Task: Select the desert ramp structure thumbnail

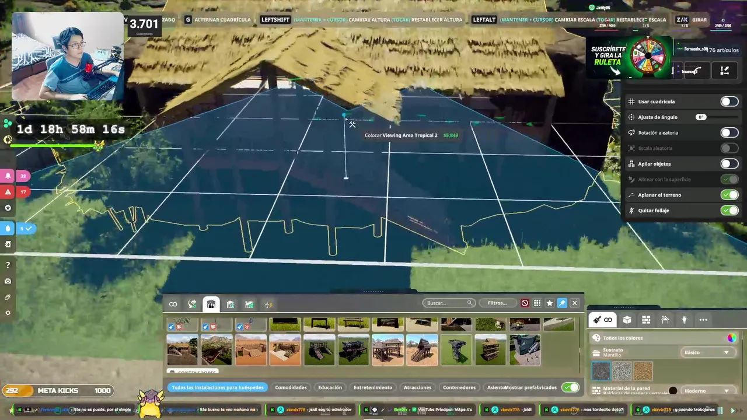Action: click(x=251, y=349)
